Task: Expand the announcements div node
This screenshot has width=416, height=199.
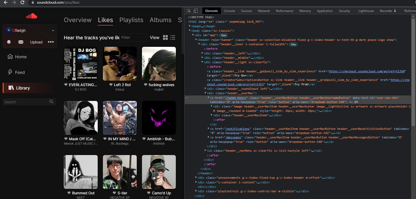Action: 196,177
